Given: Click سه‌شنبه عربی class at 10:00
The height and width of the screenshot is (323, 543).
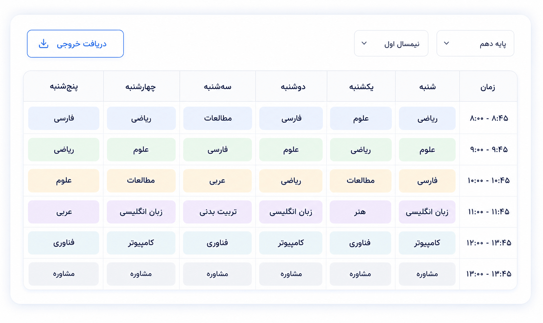Looking at the screenshot, I should pos(218,181).
